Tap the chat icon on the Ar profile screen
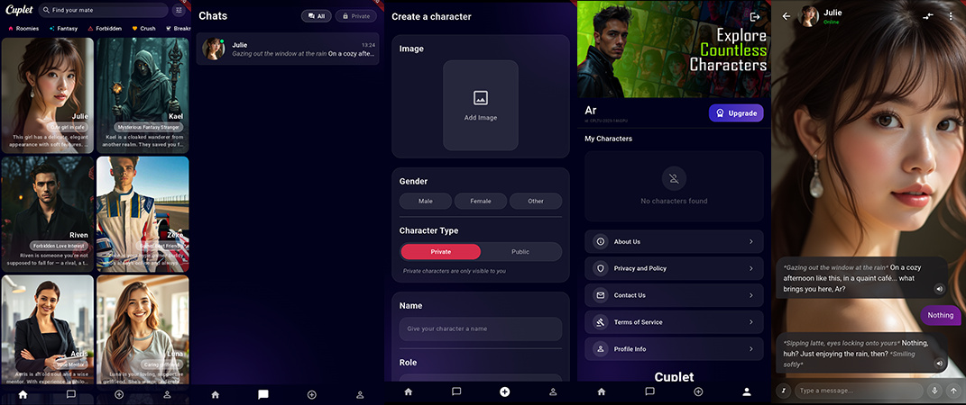Image resolution: width=966 pixels, height=405 pixels. tap(649, 391)
